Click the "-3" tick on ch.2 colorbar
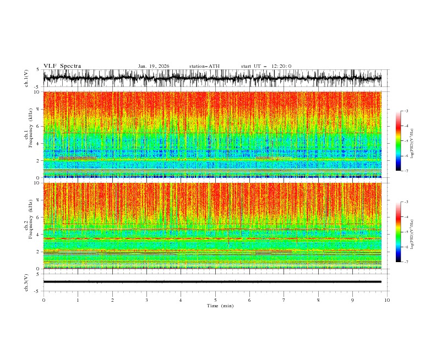Screen dimensions: 436x337 pyautogui.click(x=406, y=202)
